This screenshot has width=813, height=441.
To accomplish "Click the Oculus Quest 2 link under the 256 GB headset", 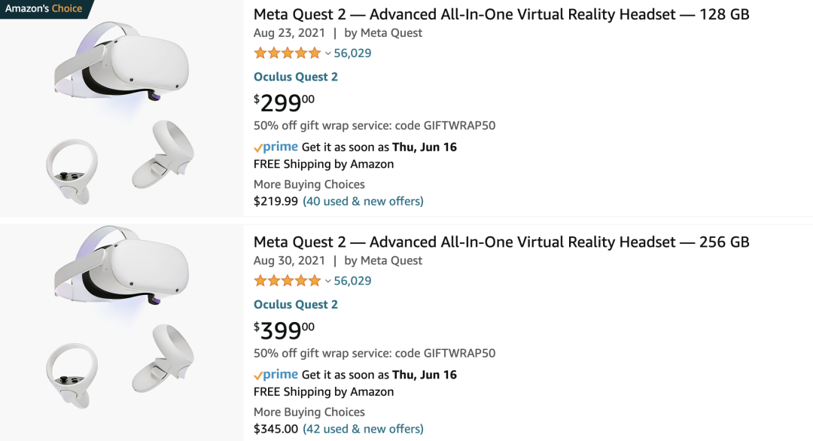I will (296, 305).
